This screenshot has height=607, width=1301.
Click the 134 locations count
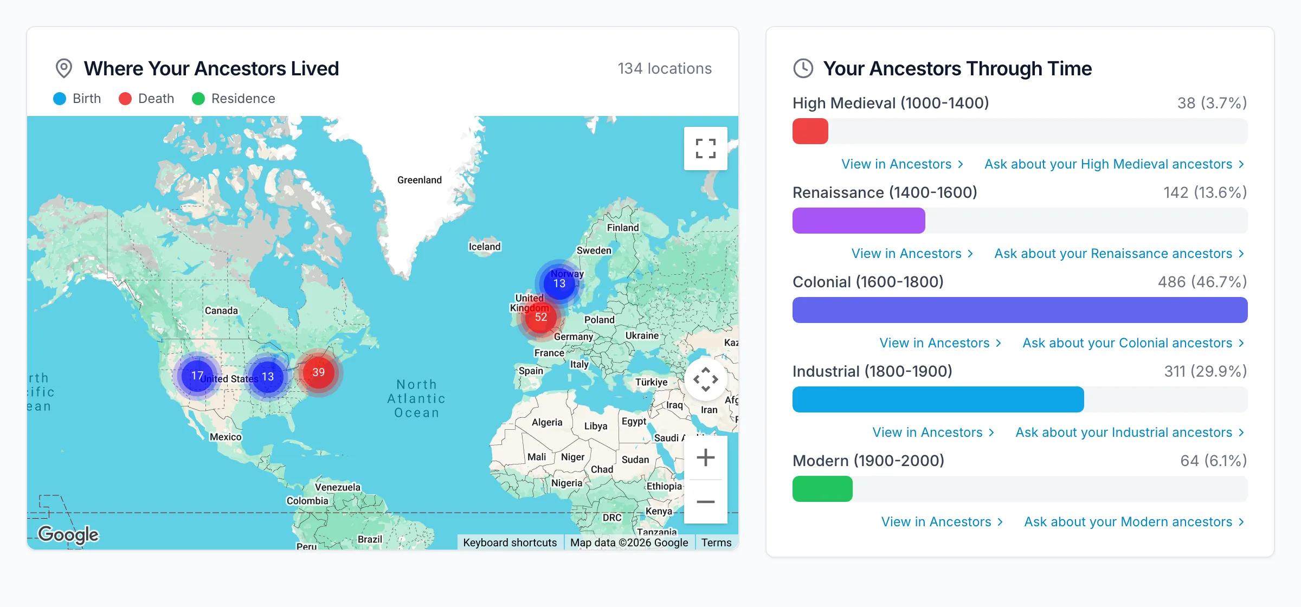(x=665, y=68)
